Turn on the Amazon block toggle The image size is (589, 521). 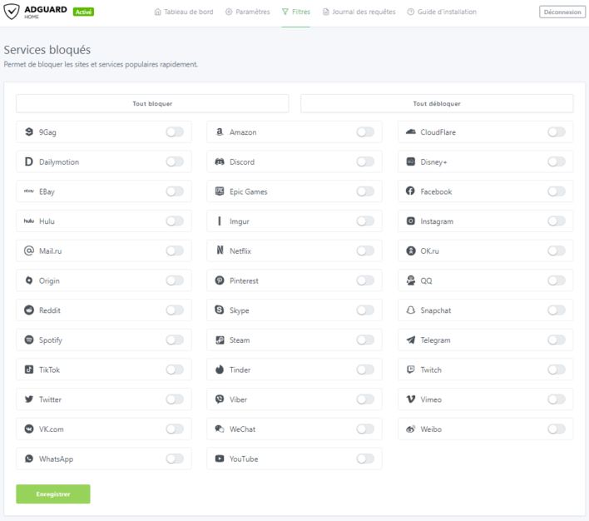[365, 132]
